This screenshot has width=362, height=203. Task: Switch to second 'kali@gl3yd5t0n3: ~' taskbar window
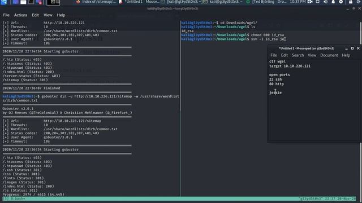pyautogui.click(x=223, y=2)
